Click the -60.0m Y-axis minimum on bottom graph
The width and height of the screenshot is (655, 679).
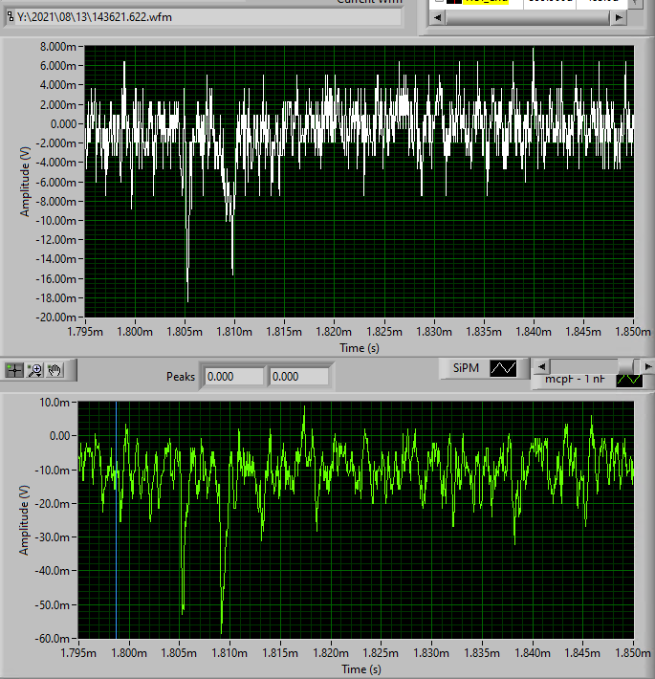(52, 639)
